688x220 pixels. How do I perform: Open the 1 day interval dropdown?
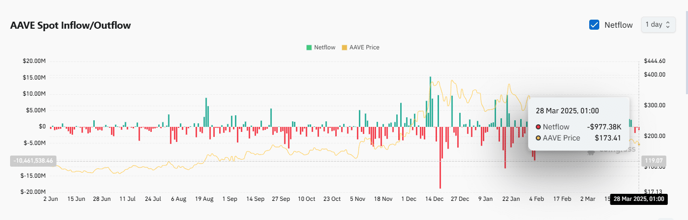point(658,25)
